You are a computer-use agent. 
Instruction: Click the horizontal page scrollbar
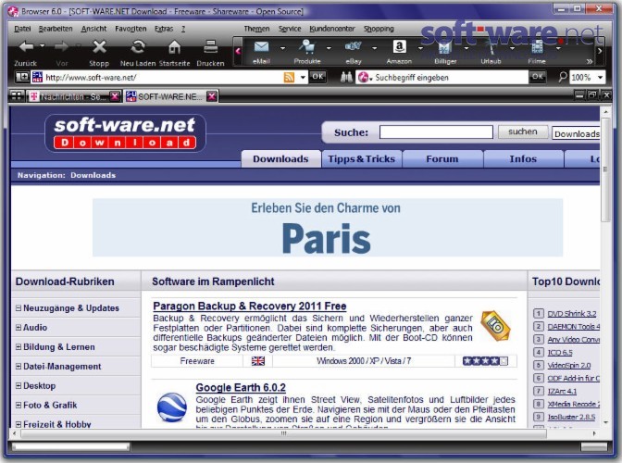(x=283, y=433)
